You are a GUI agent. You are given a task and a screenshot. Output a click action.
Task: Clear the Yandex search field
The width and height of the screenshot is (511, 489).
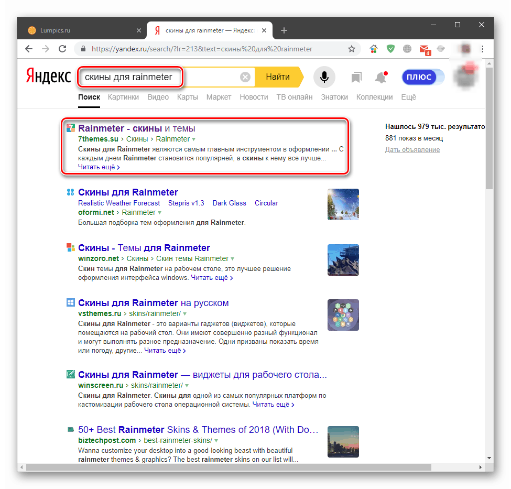click(x=245, y=77)
